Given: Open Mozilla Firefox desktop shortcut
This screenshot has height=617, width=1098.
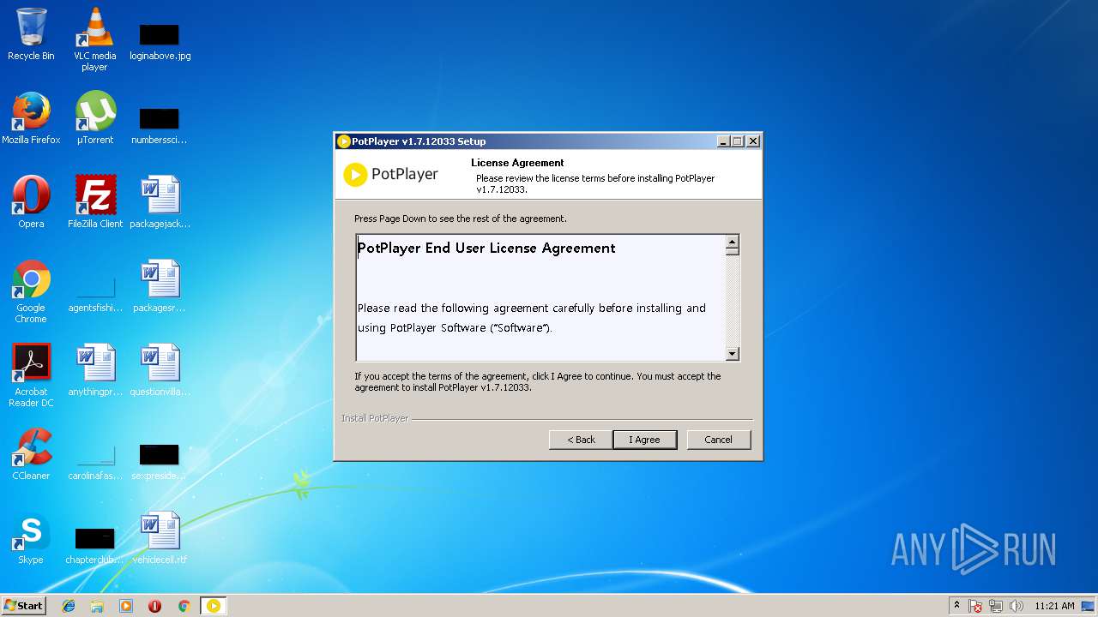Looking at the screenshot, I should tap(31, 118).
